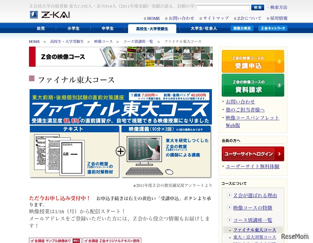Open sidebar お問い合わせ link

tap(240, 102)
